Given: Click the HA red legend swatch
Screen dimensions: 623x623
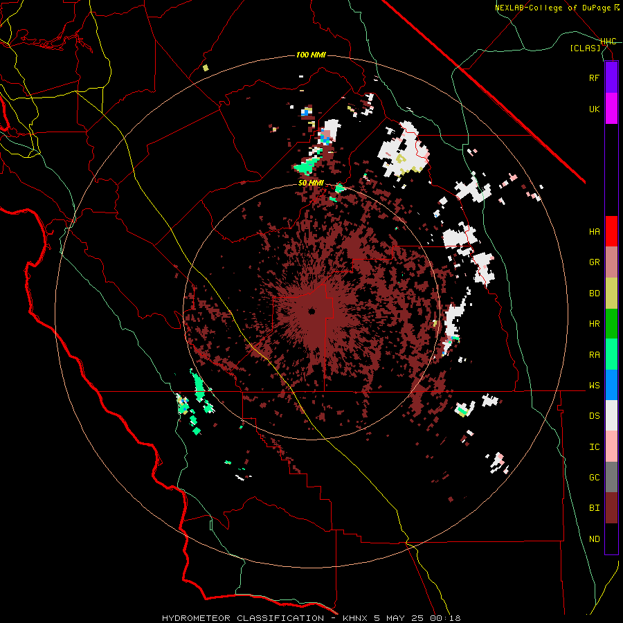Looking at the screenshot, I should [611, 231].
